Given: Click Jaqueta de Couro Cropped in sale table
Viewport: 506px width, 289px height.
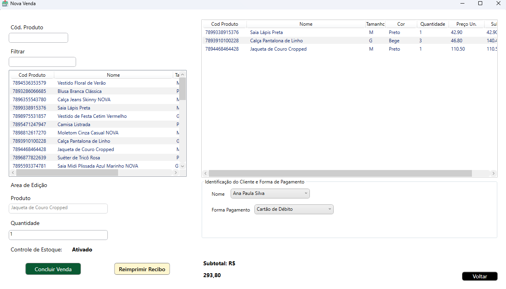Looking at the screenshot, I should 278,49.
